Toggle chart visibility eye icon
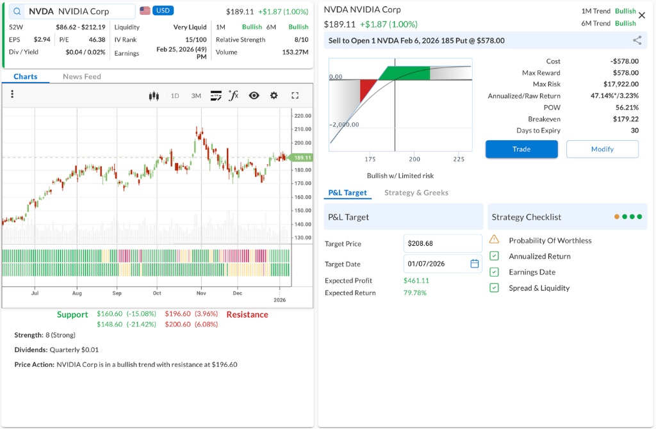 click(x=254, y=95)
